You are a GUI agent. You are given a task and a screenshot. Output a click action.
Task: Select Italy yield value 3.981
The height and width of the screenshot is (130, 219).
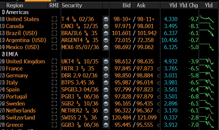click(x=171, y=82)
